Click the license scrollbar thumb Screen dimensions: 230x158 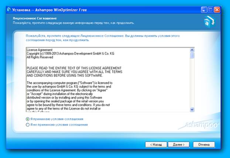192,55
